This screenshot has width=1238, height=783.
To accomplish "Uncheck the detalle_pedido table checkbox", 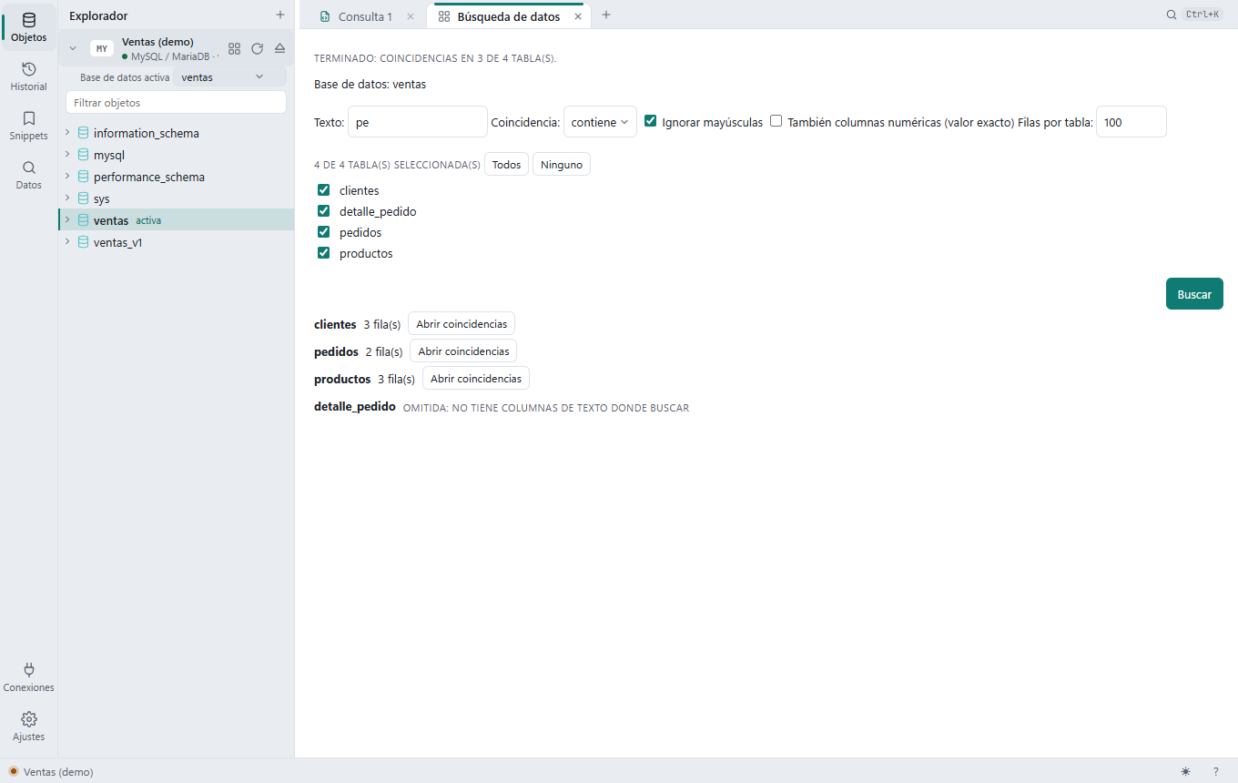I will [x=323, y=211].
